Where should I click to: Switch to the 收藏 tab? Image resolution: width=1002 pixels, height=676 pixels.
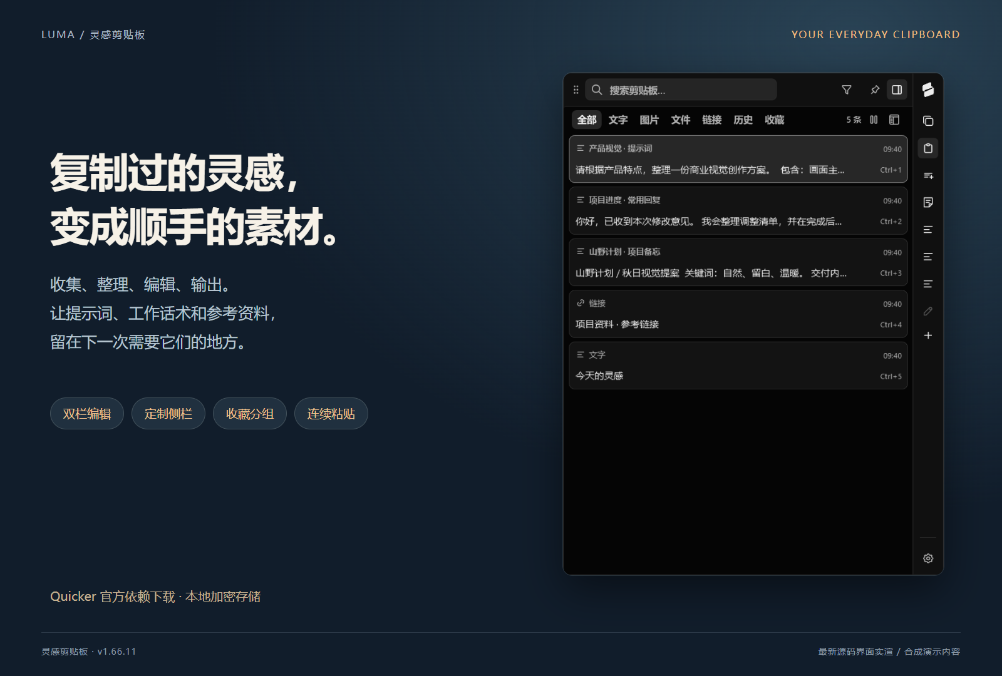775,120
